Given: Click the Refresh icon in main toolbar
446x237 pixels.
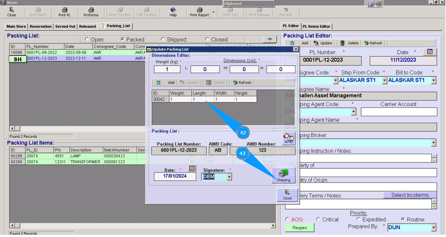Looking at the screenshot, I should 286,12.
